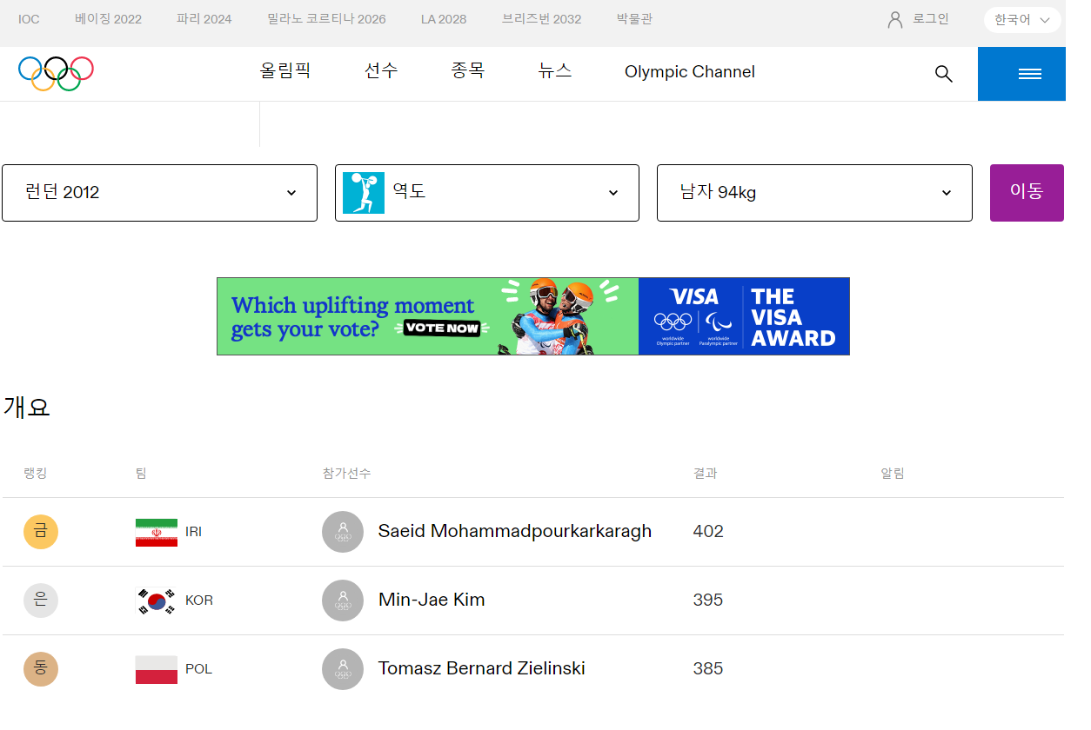Click the 팀 column header
The width and height of the screenshot is (1091, 730).
tap(141, 473)
